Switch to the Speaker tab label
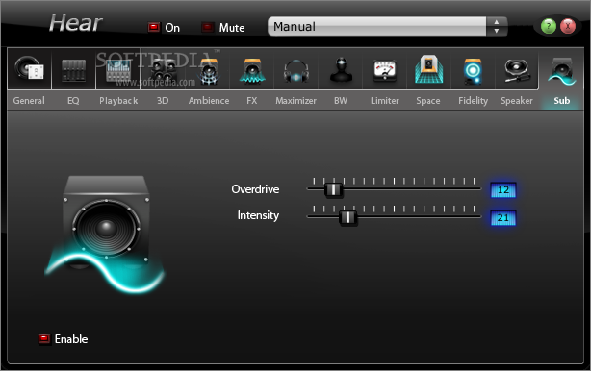 coord(517,101)
